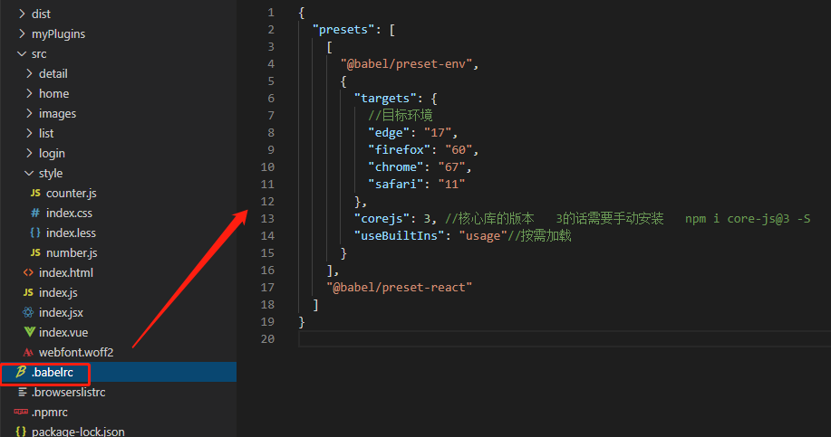This screenshot has height=437, width=831.
Task: Select the detail folder label
Action: 53,74
